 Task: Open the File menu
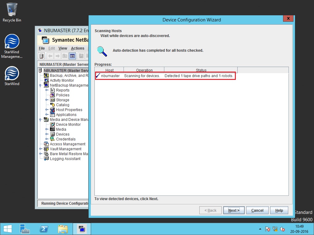point(41,48)
